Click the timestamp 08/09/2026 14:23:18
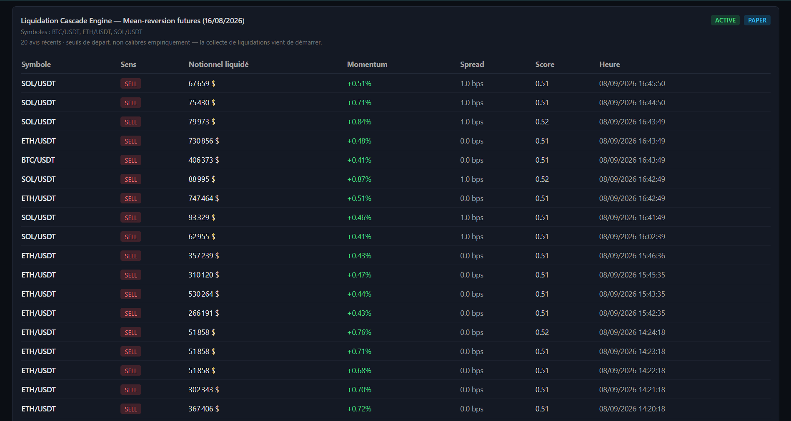 point(632,352)
